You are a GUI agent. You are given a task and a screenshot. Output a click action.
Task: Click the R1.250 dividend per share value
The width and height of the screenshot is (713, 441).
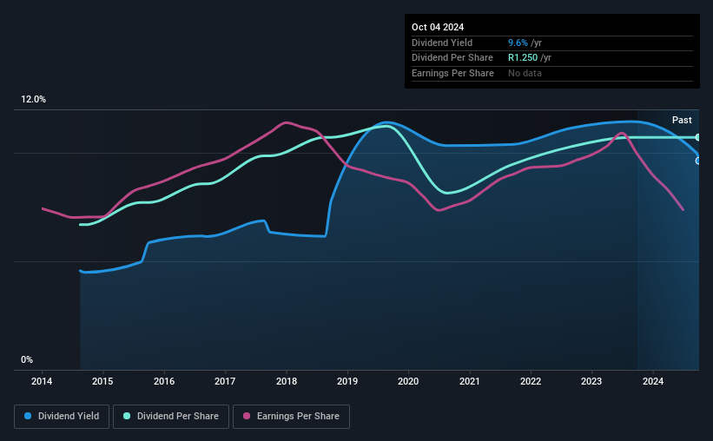523,58
